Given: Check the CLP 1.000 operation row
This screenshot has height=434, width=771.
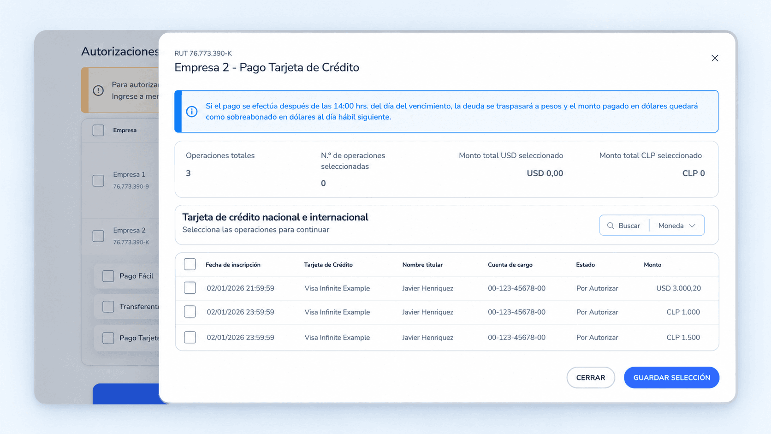Looking at the screenshot, I should pyautogui.click(x=190, y=312).
